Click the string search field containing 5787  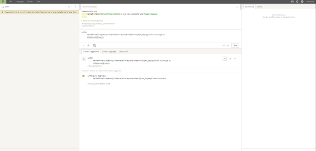click(35, 7)
